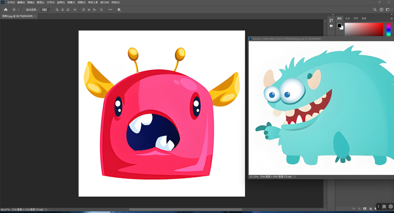Viewport: 394px width, 213px height.
Task: Open the History panel icon
Action: [x=331, y=20]
